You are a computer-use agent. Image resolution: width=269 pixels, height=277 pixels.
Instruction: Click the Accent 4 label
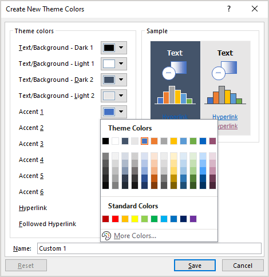[31, 160]
